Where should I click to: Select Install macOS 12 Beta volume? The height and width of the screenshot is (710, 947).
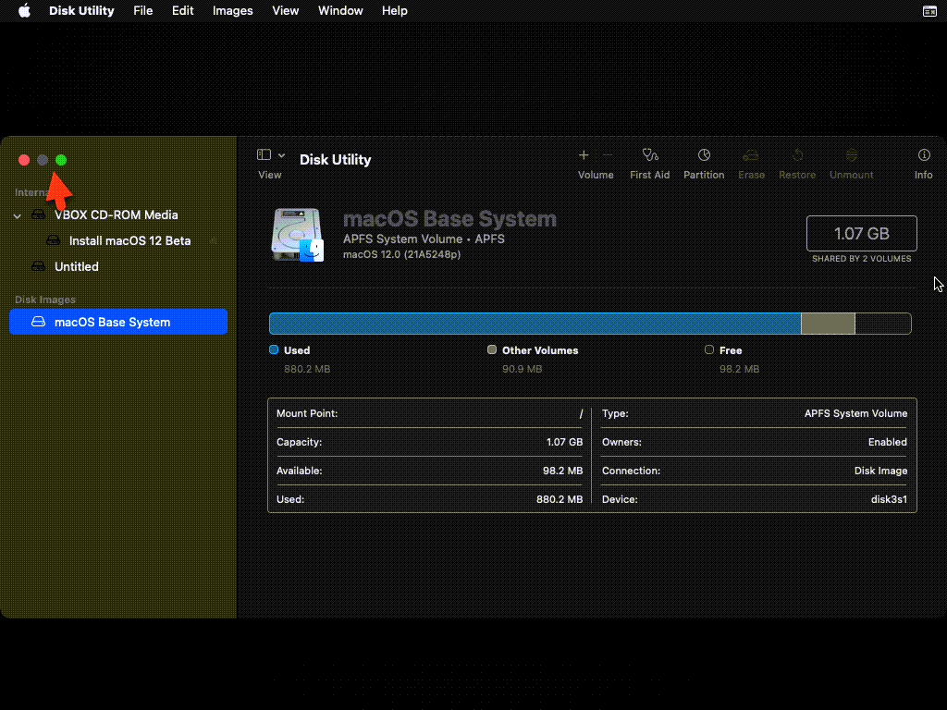click(x=129, y=240)
